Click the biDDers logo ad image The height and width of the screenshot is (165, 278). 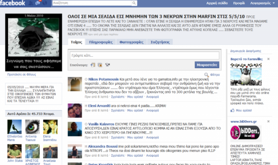(x=246, y=133)
